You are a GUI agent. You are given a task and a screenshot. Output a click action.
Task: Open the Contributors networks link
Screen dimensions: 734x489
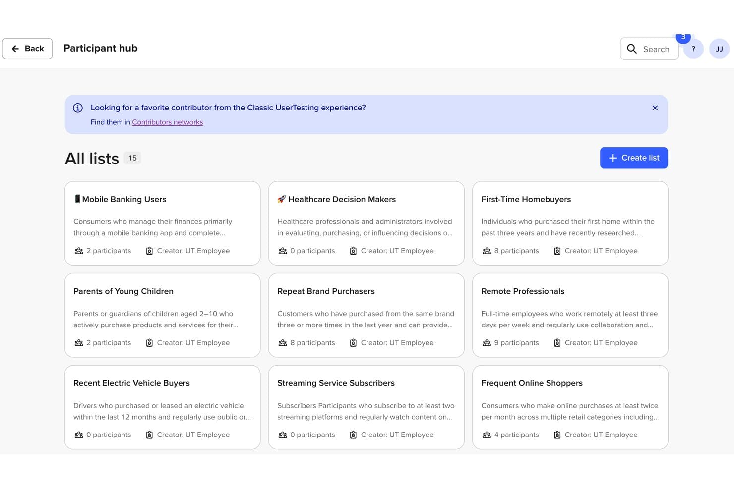[x=168, y=122]
